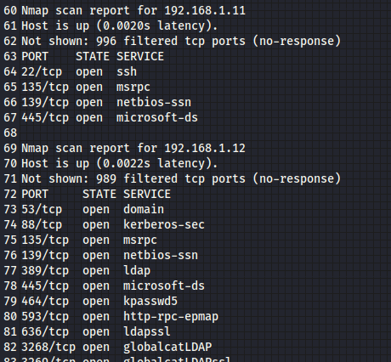Click line number 60 in the gutter
Image resolution: width=391 pixels, height=362 pixels.
[10, 11]
